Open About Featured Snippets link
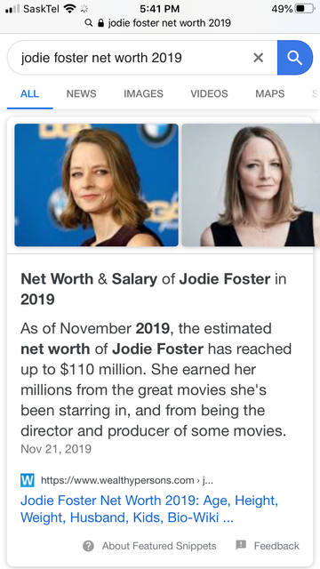The width and height of the screenshot is (320, 569). pos(159,546)
